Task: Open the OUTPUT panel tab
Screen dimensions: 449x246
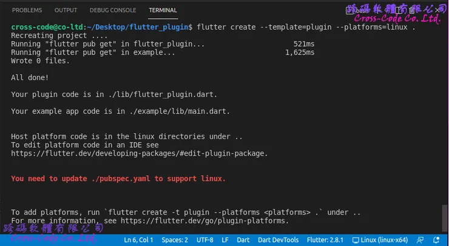Action: (x=66, y=10)
